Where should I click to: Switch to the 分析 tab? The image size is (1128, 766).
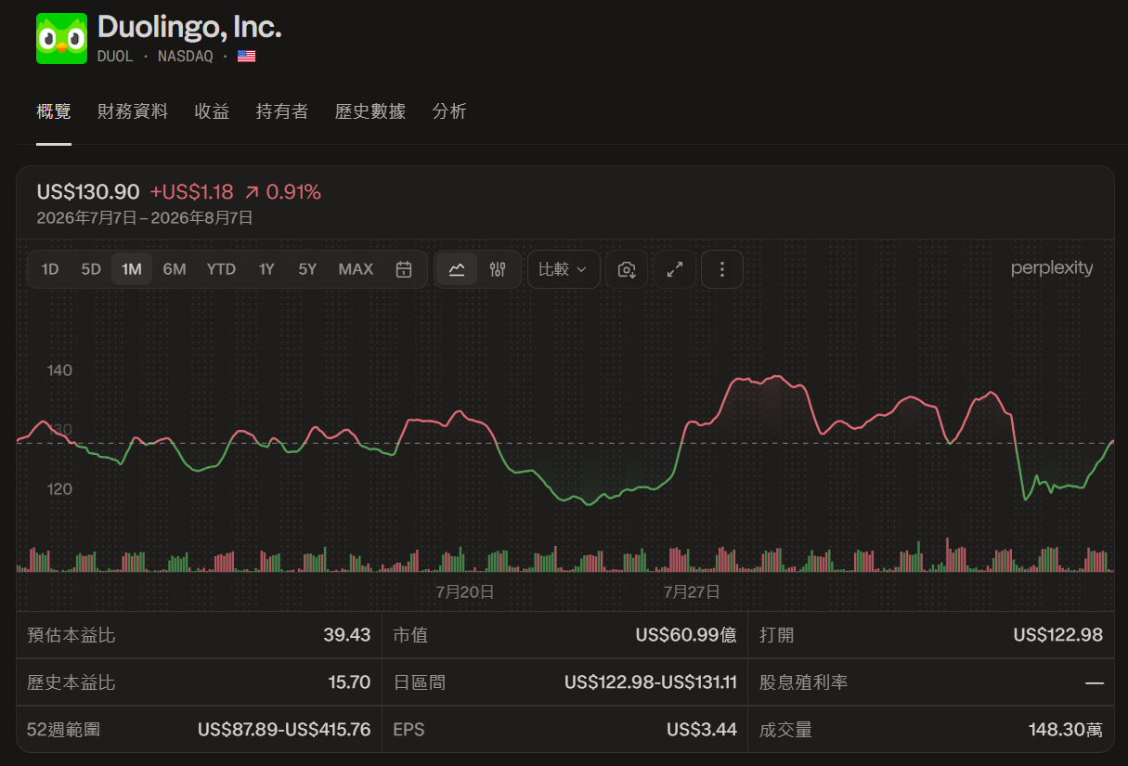[x=449, y=111]
